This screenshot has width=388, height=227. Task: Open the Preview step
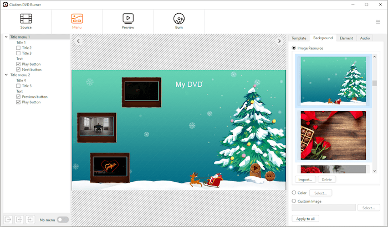(x=128, y=21)
